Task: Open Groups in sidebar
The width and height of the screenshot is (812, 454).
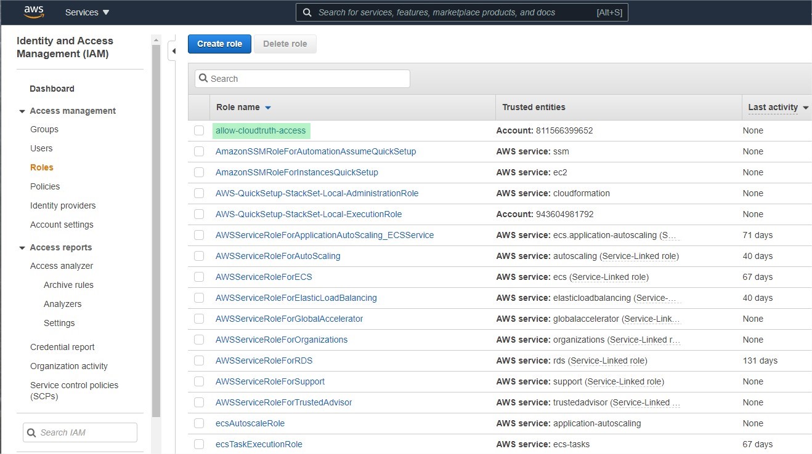Action: tap(44, 129)
